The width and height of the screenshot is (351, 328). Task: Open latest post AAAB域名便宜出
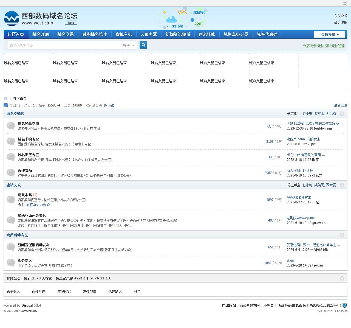299,197
